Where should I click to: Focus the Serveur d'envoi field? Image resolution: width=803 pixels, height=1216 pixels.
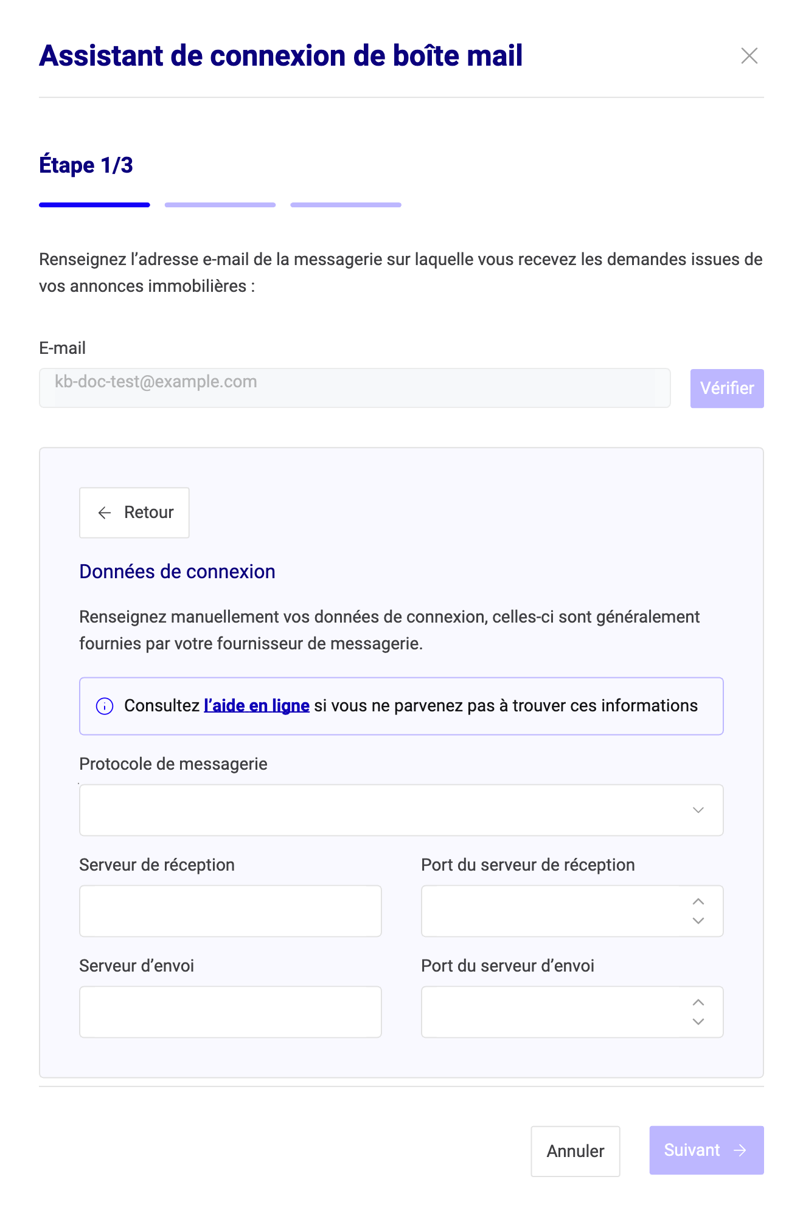tap(231, 1012)
